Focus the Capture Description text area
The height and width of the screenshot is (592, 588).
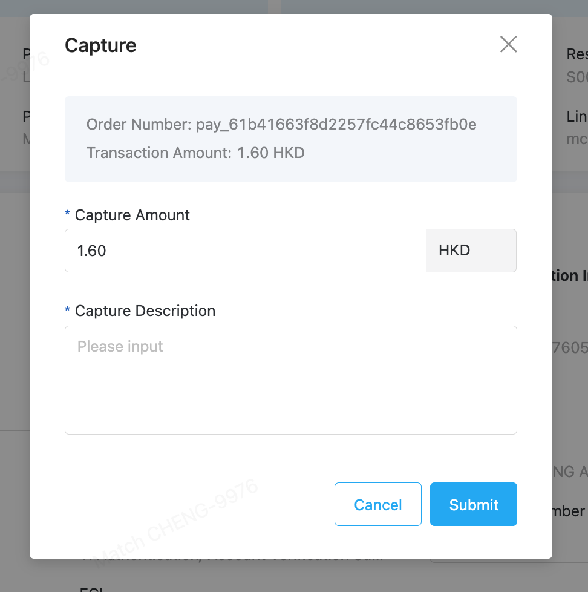291,380
